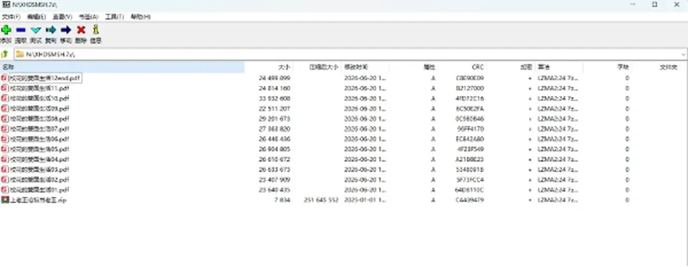The width and height of the screenshot is (688, 267).
Task: Open the 查看(V) View menu
Action: 62,16
